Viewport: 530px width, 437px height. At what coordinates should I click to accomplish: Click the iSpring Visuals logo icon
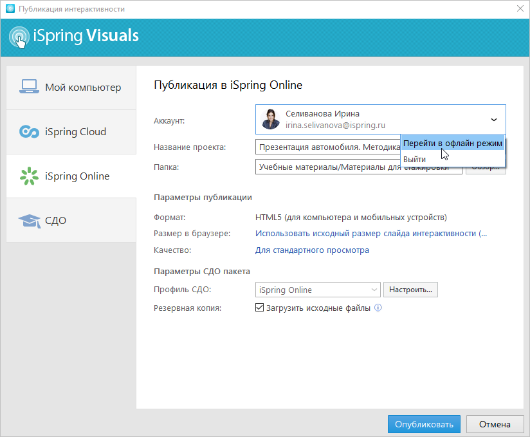click(x=19, y=37)
